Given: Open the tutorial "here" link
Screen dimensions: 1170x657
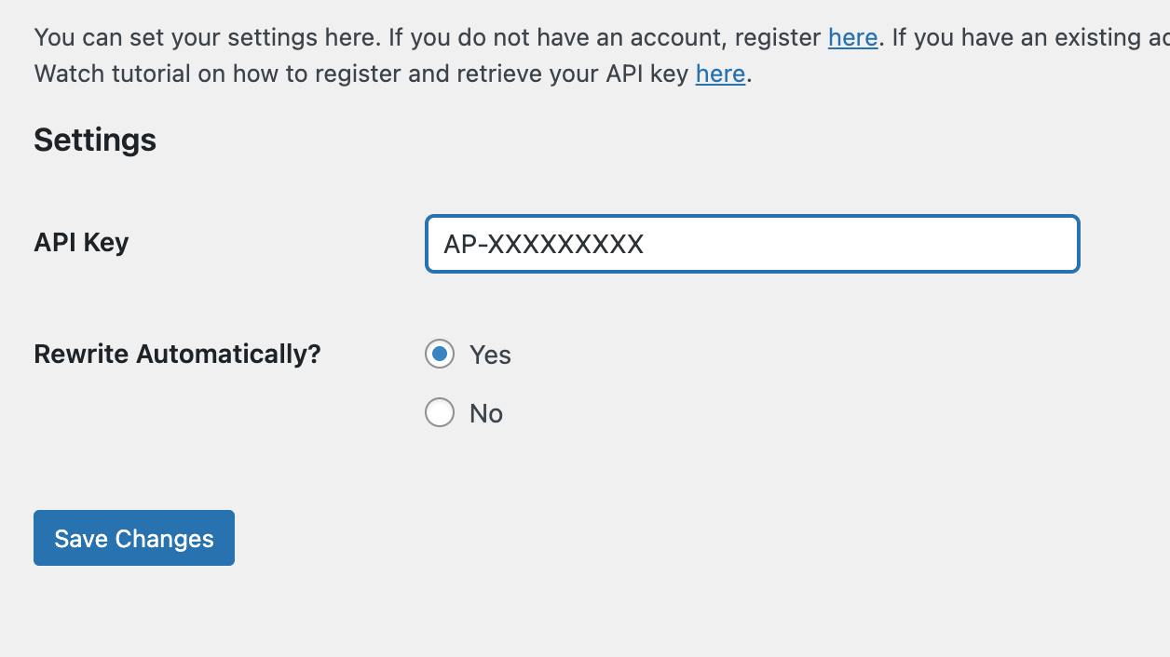Looking at the screenshot, I should [x=720, y=74].
